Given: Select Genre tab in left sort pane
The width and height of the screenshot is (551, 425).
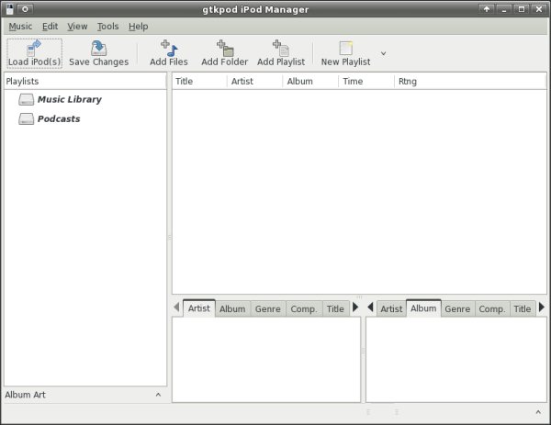Looking at the screenshot, I should click(268, 309).
